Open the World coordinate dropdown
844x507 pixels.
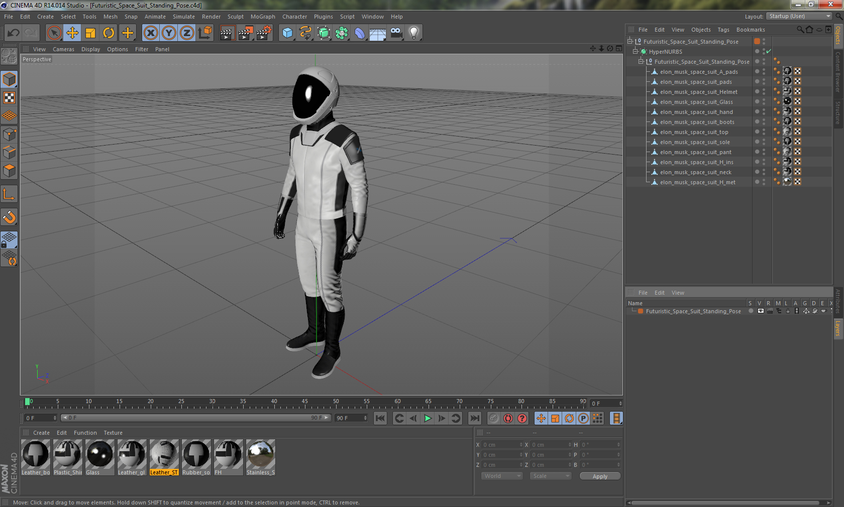click(x=502, y=476)
